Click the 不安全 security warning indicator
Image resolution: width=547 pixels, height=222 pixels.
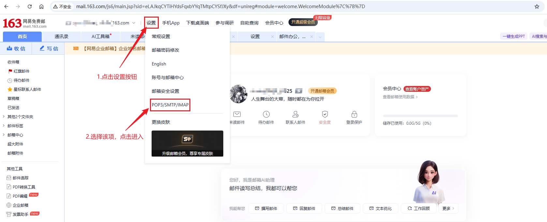tap(62, 7)
